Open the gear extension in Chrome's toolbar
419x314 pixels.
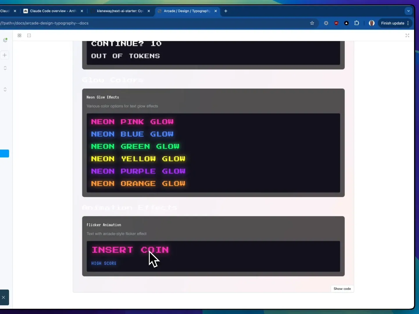[x=326, y=23]
